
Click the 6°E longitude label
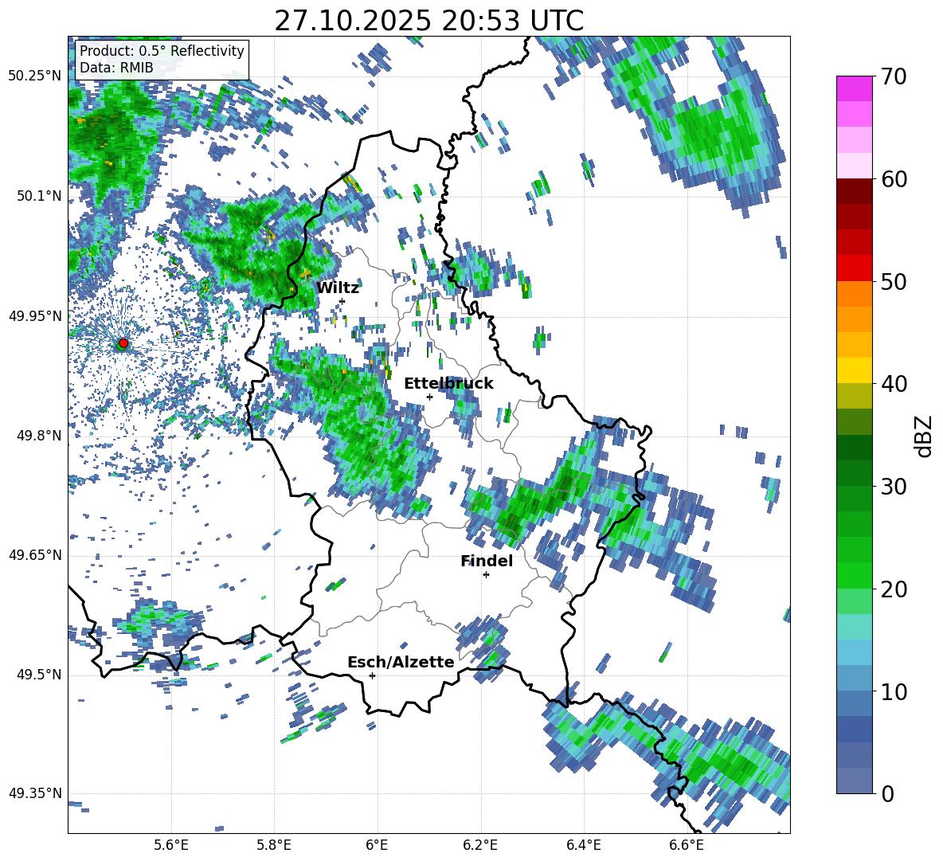(377, 845)
